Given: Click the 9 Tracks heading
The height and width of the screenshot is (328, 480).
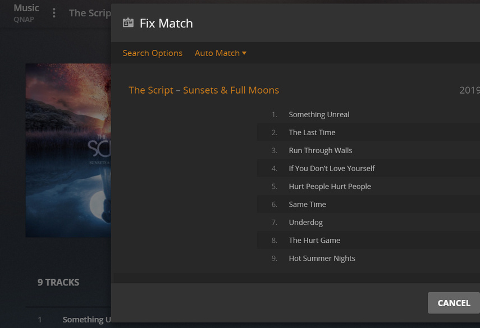Looking at the screenshot, I should point(58,282).
